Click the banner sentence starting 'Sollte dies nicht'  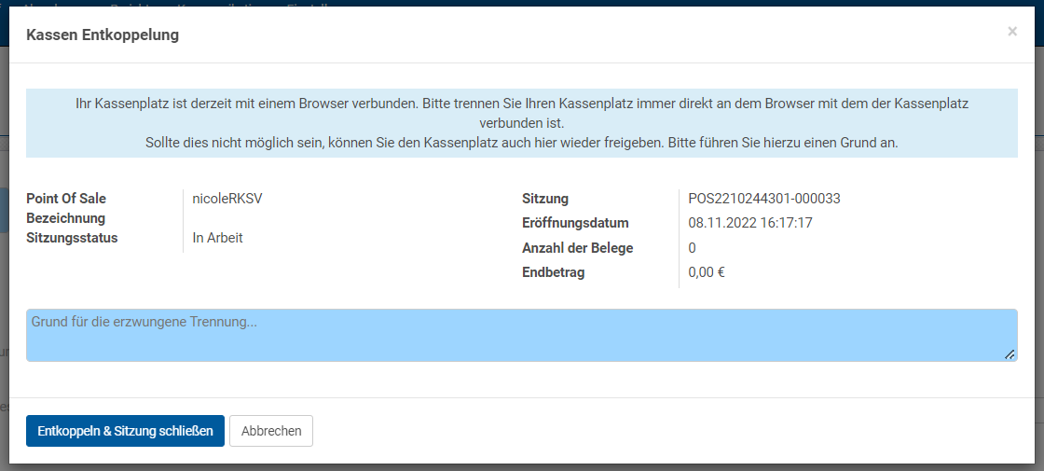tap(521, 143)
